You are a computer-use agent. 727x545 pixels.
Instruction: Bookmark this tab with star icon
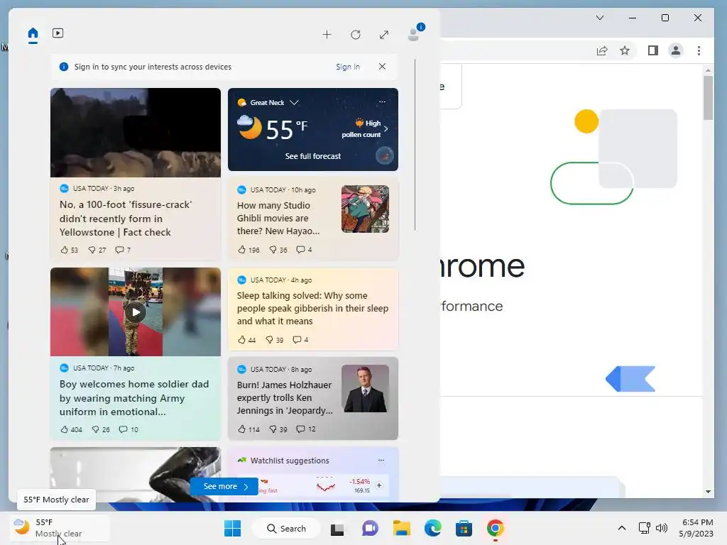click(625, 50)
